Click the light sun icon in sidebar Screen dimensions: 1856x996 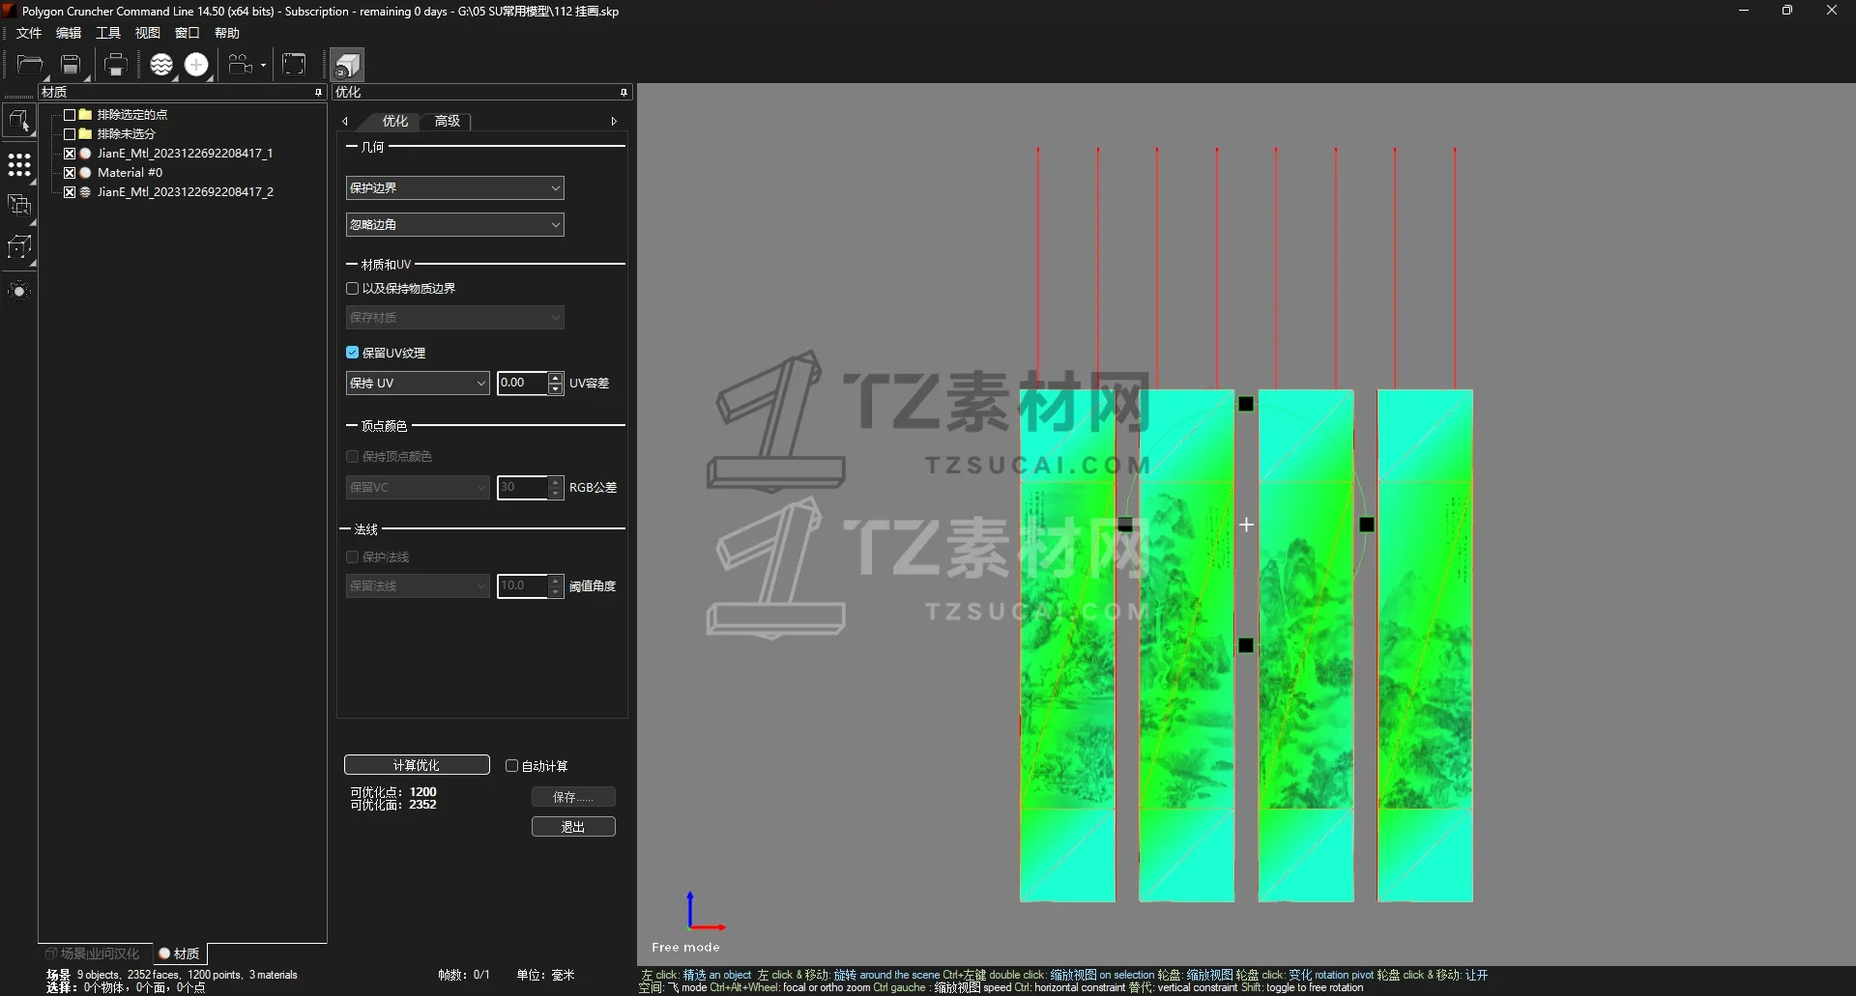(x=19, y=291)
